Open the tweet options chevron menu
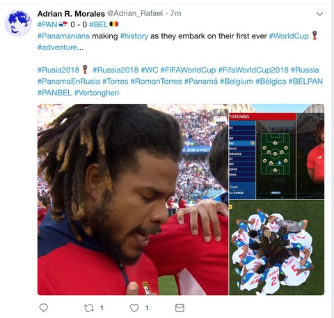This screenshot has width=334, height=318. coord(320,14)
